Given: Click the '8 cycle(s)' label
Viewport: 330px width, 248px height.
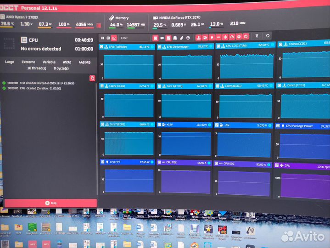Looking at the screenshot, I should pos(61,68).
